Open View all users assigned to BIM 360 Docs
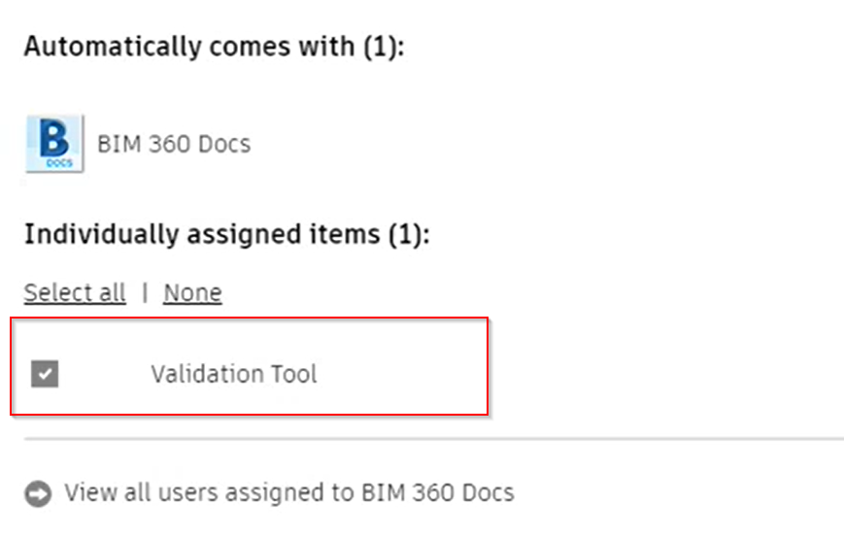Viewport: 844px width, 538px height. pyautogui.click(x=288, y=492)
